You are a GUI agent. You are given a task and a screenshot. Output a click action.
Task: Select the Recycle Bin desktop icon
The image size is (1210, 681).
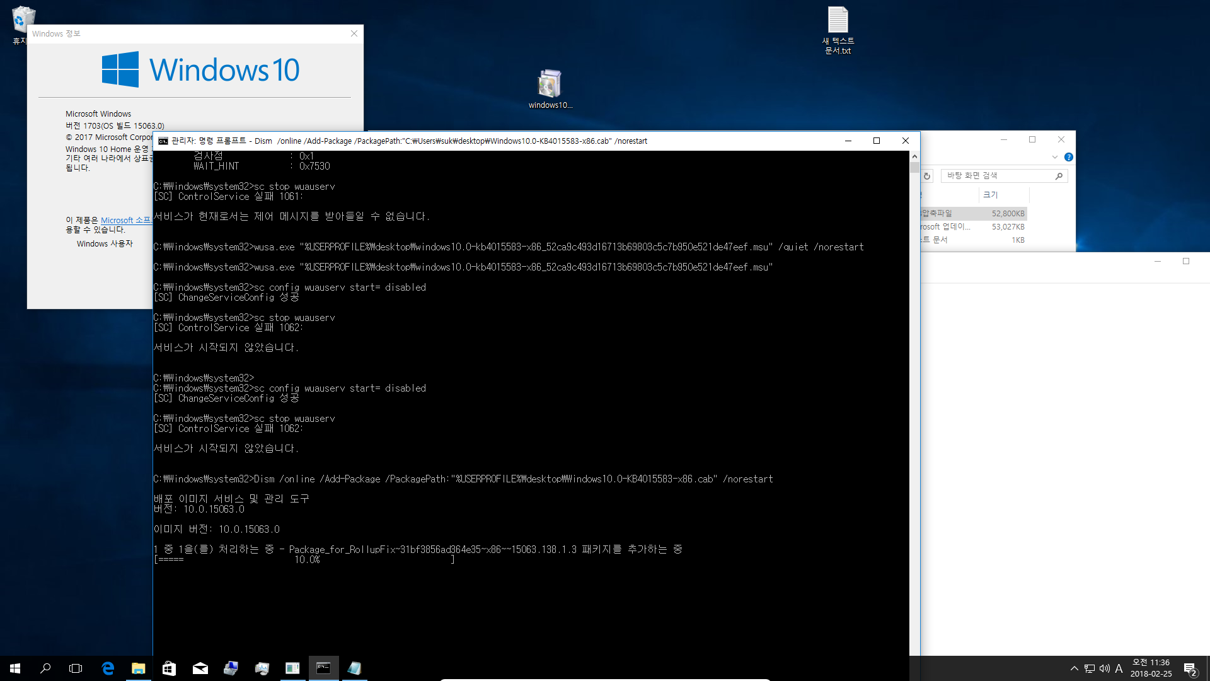(x=23, y=25)
